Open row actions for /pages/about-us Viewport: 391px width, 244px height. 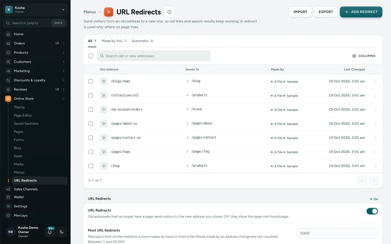(376, 124)
